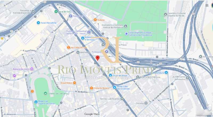Click the Bread Maker restaurant icon
Image resolution: width=213 pixels, height=117 pixels.
pyautogui.click(x=75, y=83)
